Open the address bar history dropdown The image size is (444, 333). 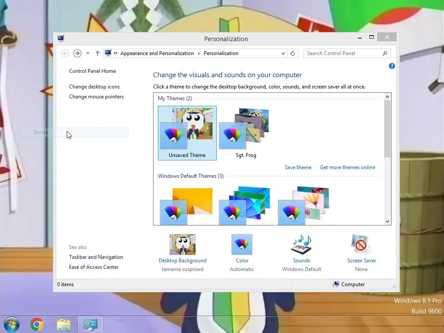(283, 53)
